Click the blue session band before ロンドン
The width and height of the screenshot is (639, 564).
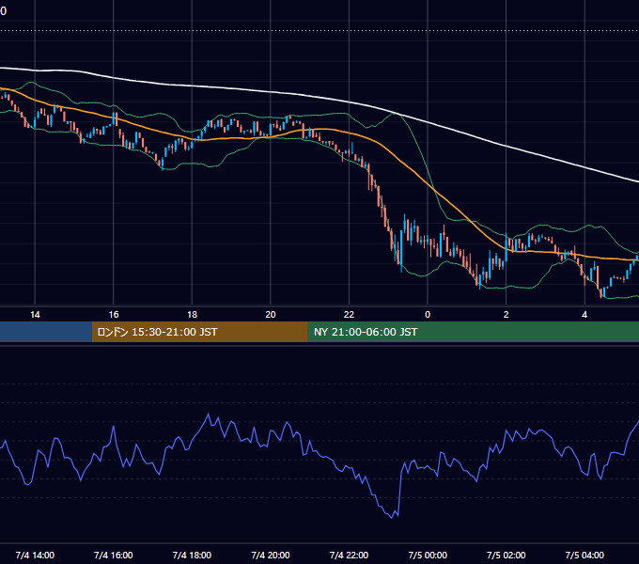tap(46, 332)
